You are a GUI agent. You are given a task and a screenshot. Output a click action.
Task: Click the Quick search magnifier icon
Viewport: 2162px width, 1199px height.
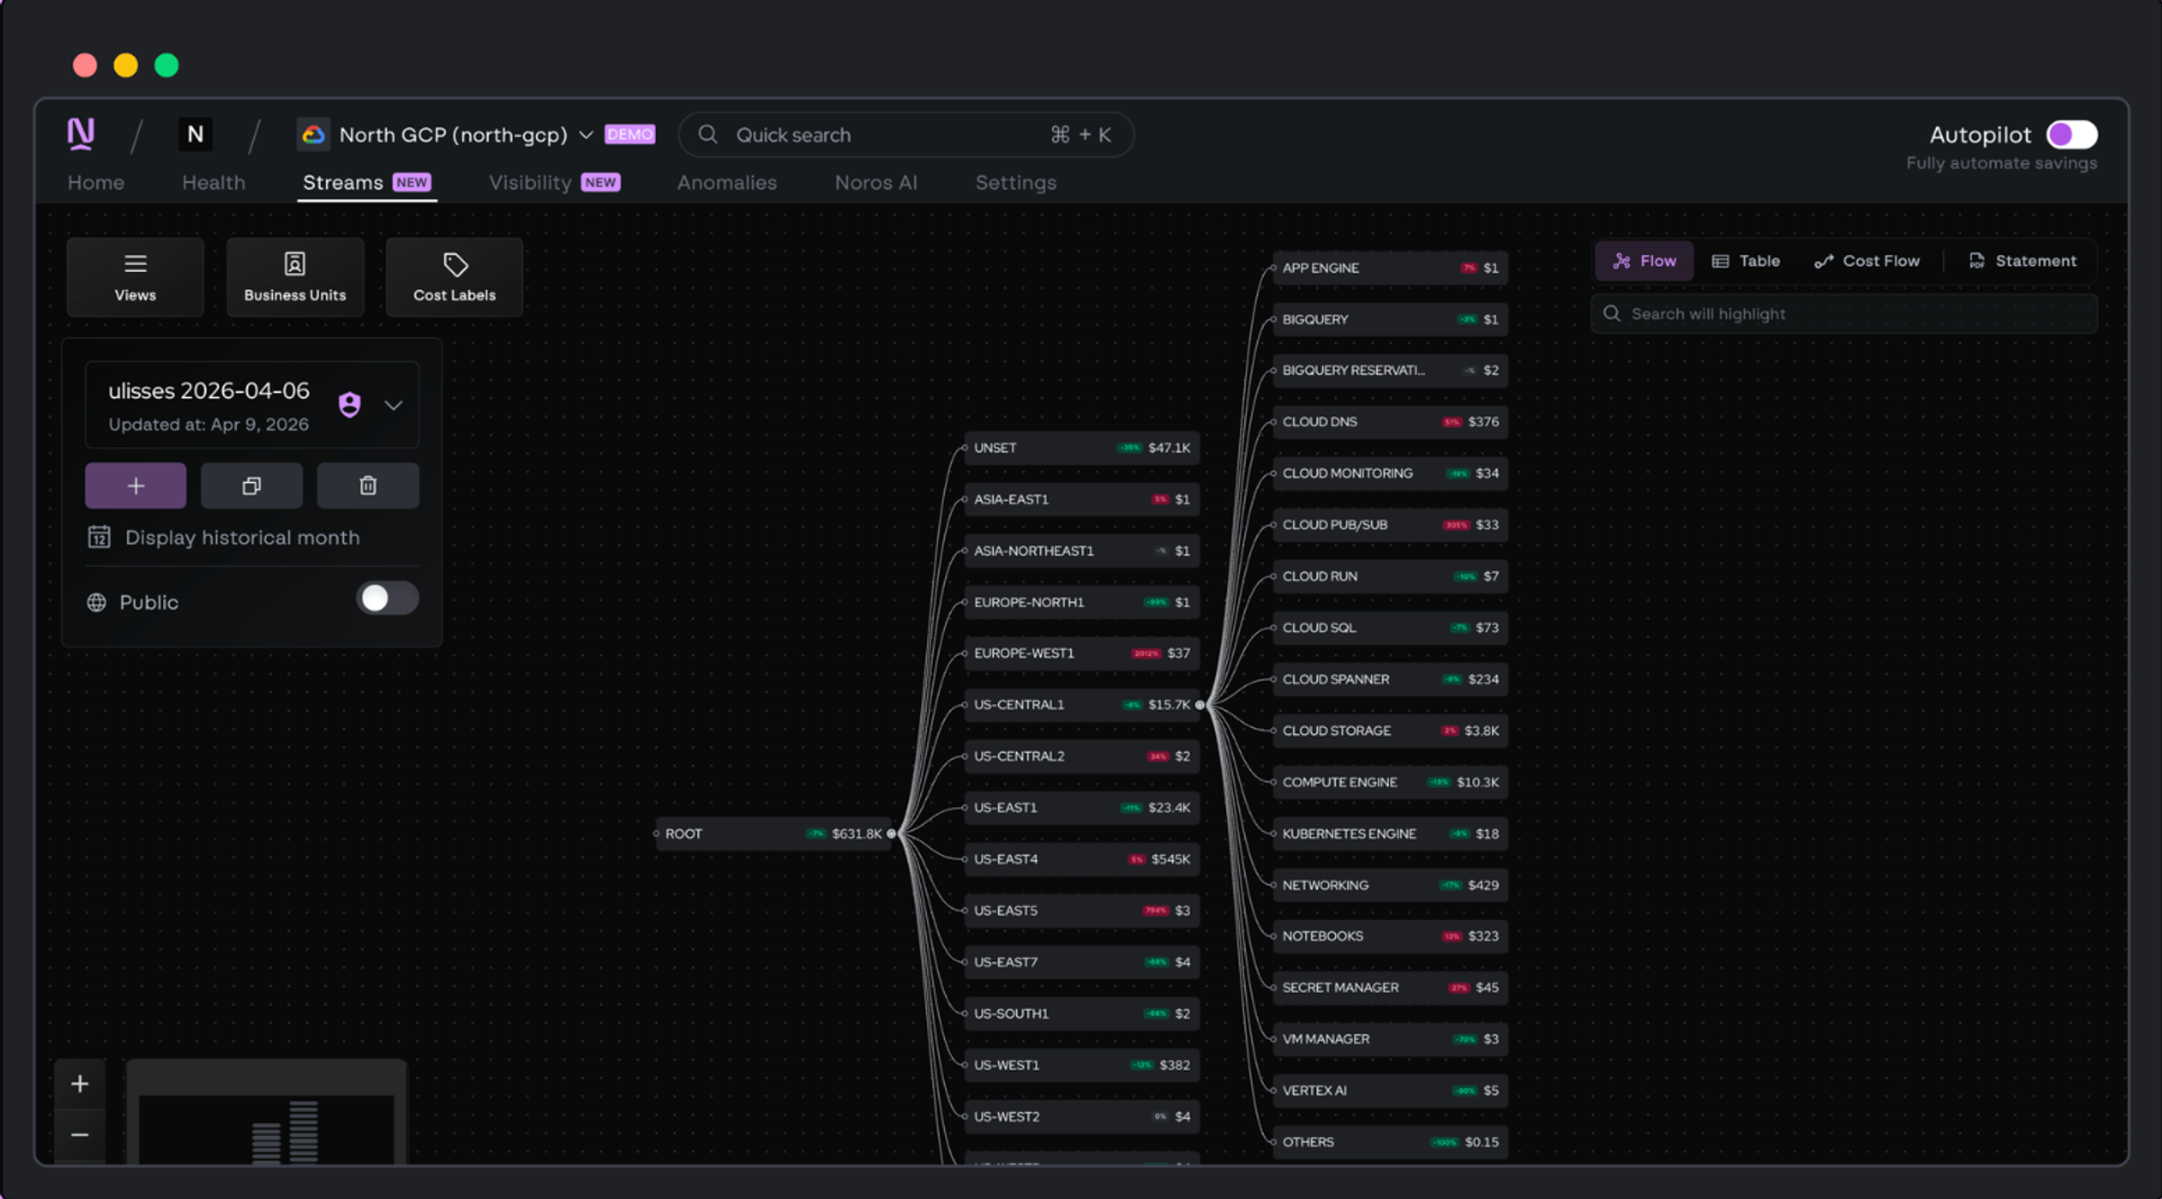708,134
